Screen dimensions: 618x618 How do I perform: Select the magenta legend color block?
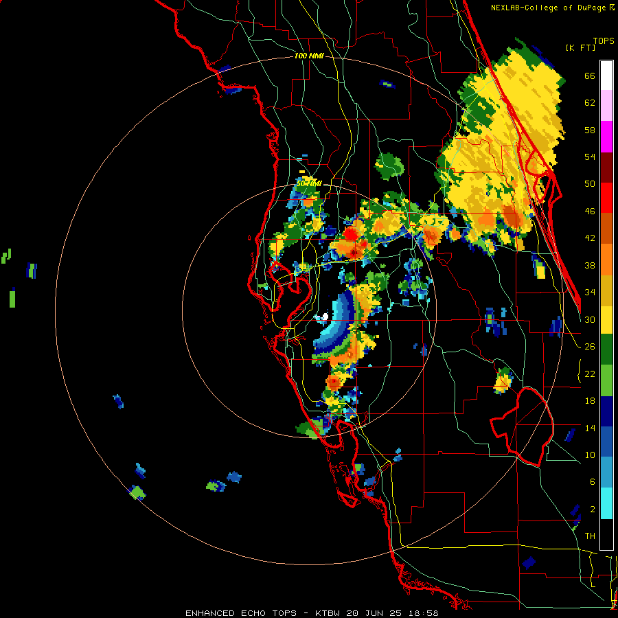click(x=606, y=137)
